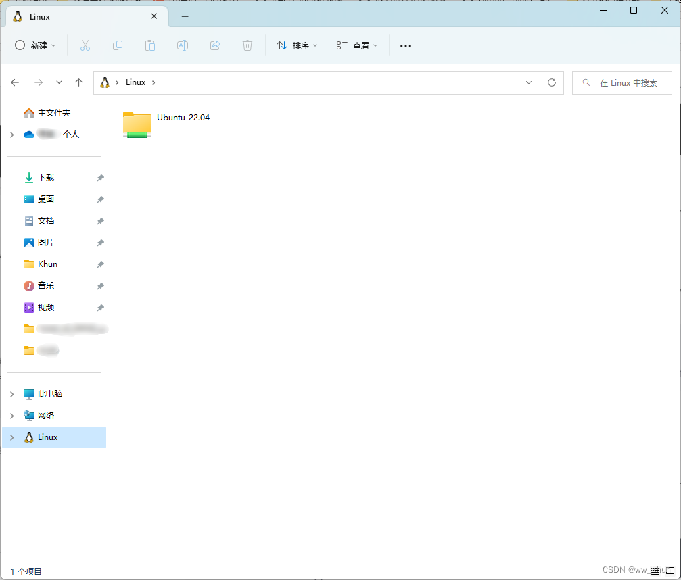Viewport: 681px width, 580px height.
Task: Close the Linux tab
Action: [154, 16]
